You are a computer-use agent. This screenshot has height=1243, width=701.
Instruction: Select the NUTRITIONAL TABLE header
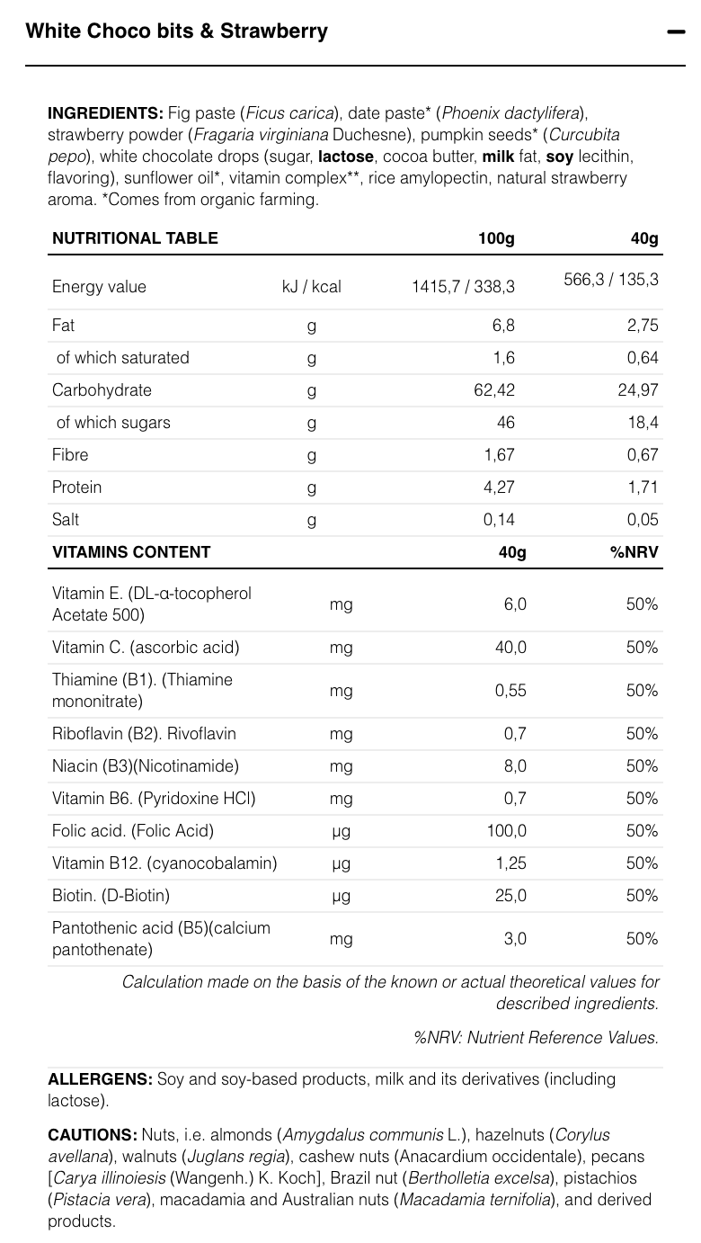(135, 238)
